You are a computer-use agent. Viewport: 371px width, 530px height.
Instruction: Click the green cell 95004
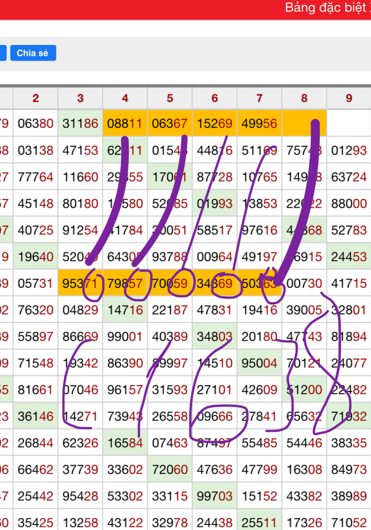click(259, 364)
